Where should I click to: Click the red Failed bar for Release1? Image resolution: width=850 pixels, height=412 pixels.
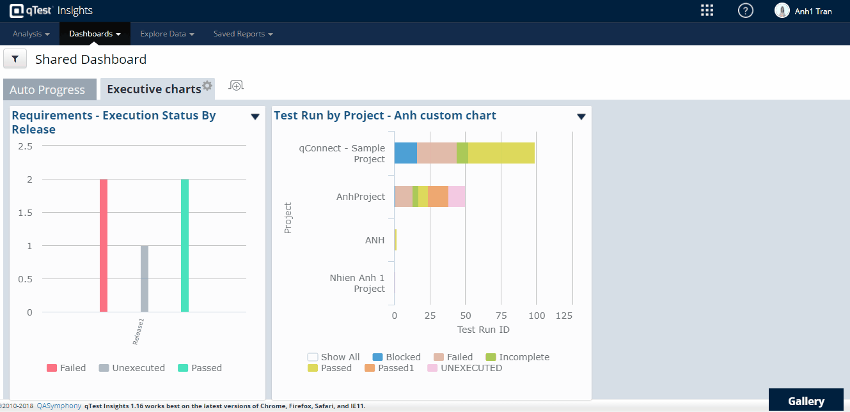pos(104,245)
